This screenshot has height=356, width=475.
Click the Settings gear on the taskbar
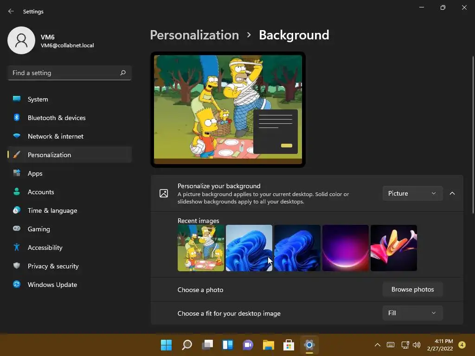pyautogui.click(x=309, y=345)
